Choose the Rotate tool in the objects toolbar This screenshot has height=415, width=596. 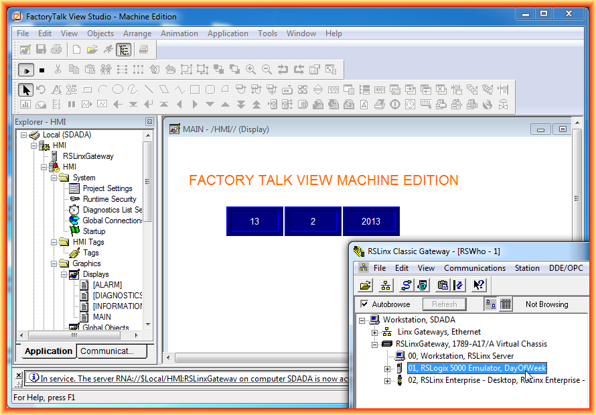coord(42,89)
